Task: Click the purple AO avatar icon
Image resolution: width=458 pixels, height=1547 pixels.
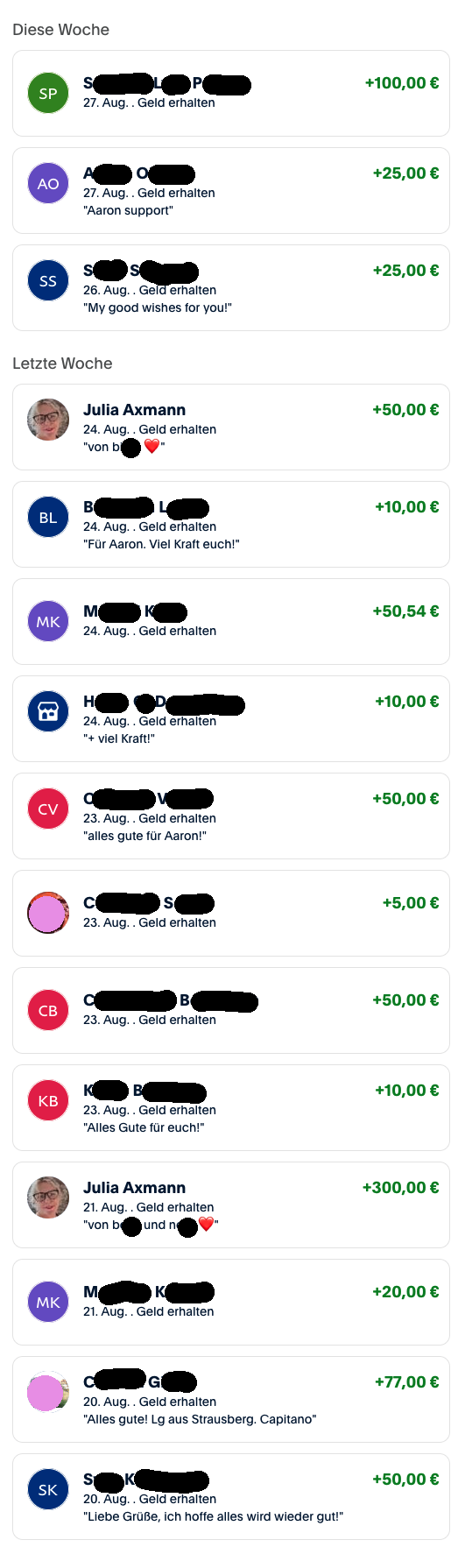Action: (x=48, y=183)
